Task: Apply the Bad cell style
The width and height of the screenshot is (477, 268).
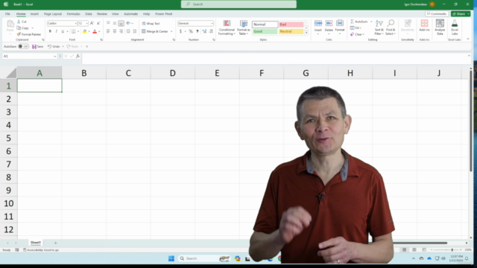Action: [291, 25]
